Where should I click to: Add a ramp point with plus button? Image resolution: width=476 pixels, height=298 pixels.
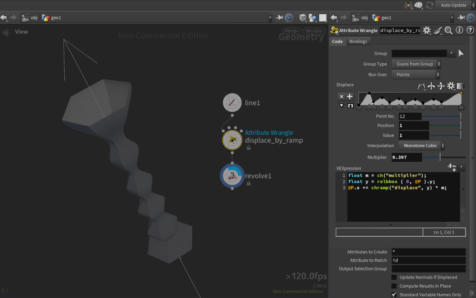(x=350, y=96)
